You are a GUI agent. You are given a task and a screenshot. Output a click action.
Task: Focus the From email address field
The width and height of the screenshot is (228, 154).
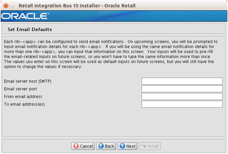click(x=182, y=97)
